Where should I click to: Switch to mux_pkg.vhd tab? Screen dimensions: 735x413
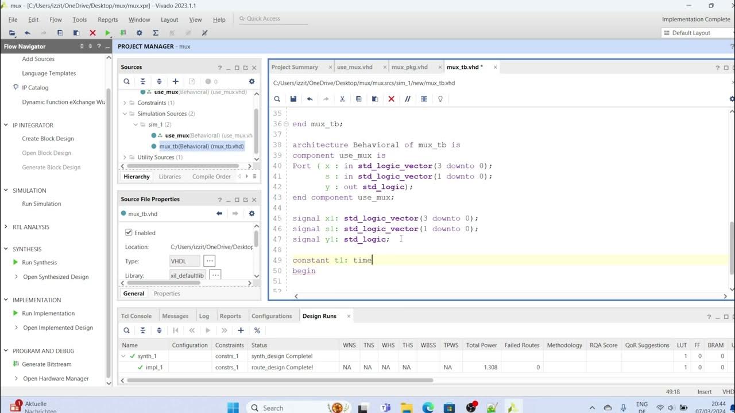[409, 67]
